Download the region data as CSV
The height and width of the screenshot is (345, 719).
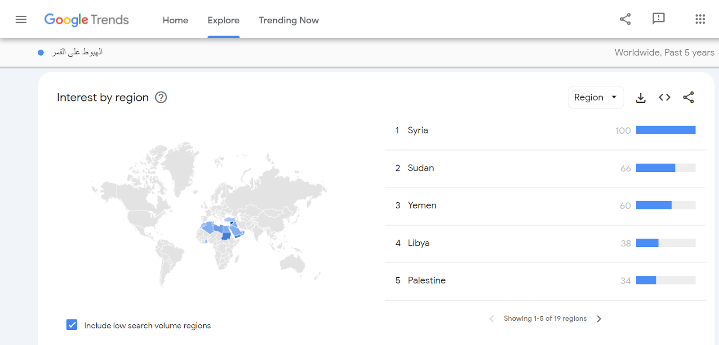[641, 98]
